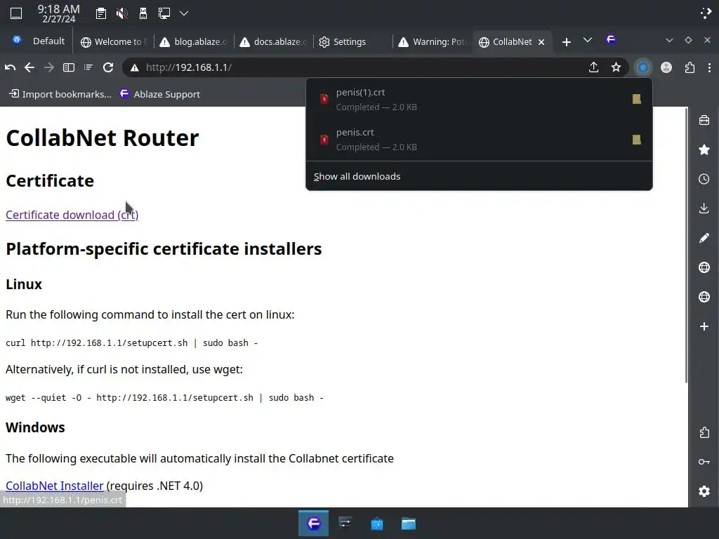Open settings gear in right sidebar
Viewport: 719px width, 539px height.
tap(704, 491)
